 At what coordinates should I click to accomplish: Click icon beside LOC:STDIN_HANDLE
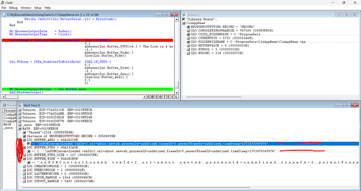pos(25,177)
